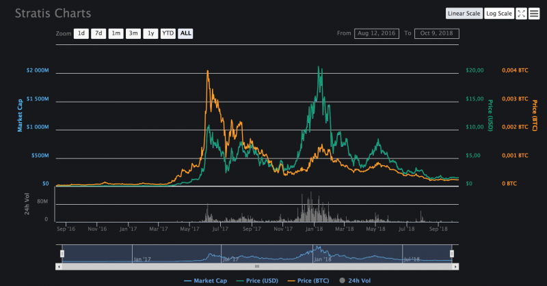Toggle Market Cap series in legend
Screen dimensions: 547x286
pos(206,281)
